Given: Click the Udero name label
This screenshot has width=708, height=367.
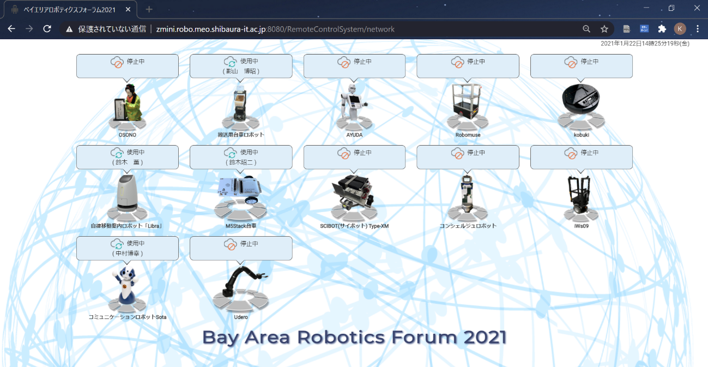Looking at the screenshot, I should 240,317.
